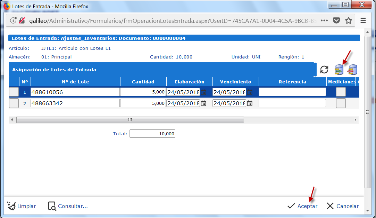Image resolution: width=376 pixels, height=218 pixels.
Task: Bookmark this page with the star icon
Action: click(x=349, y=20)
